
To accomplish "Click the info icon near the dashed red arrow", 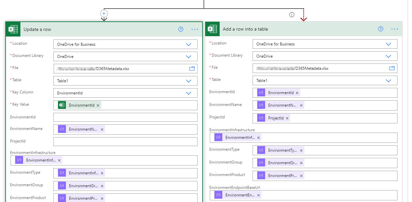I will 291,14.
